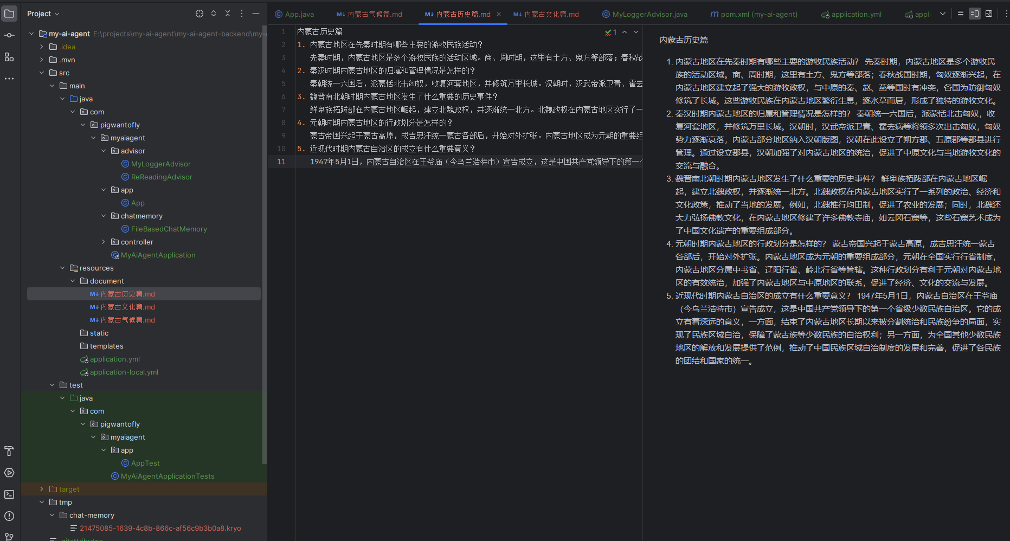Open the Services tool window
The image size is (1010, 541).
(9, 473)
